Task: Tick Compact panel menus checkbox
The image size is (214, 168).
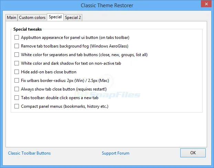Action: tap(17, 106)
